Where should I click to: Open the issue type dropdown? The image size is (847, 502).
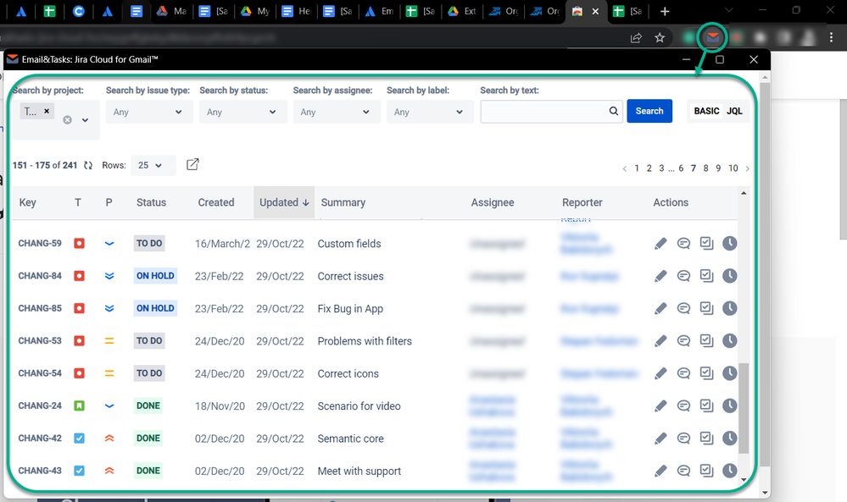[x=149, y=112]
